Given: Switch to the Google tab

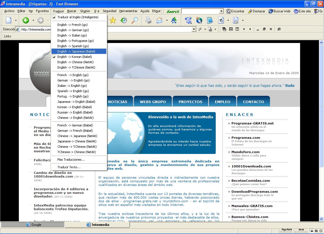Looking at the screenshot, I should [x=33, y=224].
